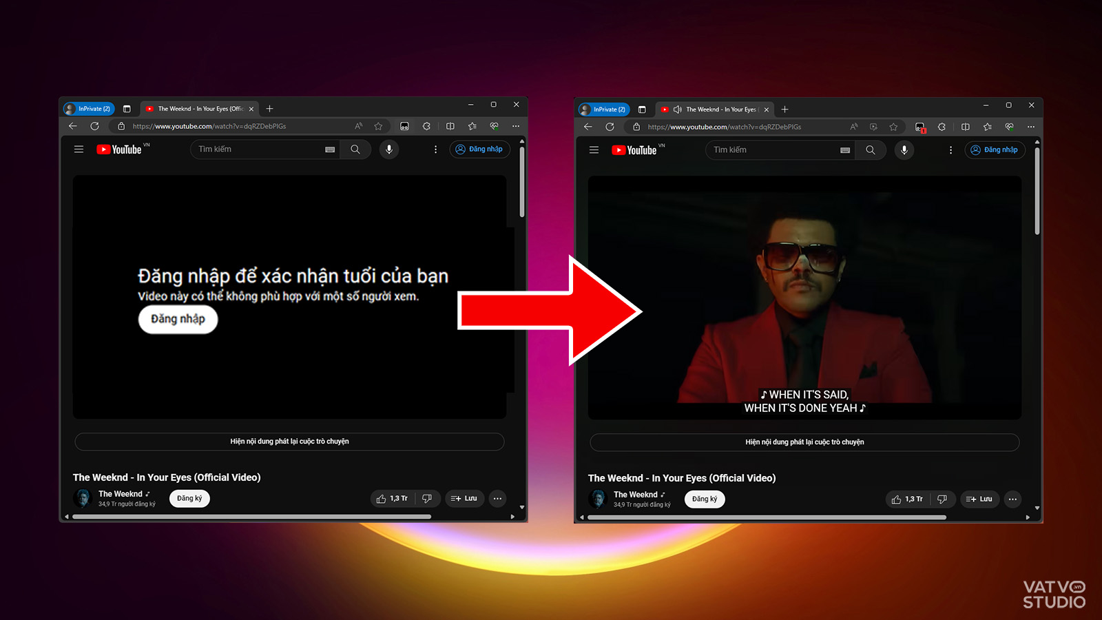
Task: Click address bar URL in right window
Action: 725,127
